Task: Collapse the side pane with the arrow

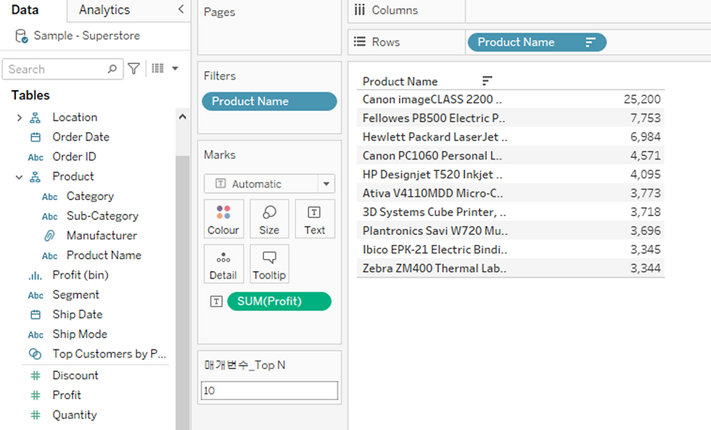Action: click(181, 9)
